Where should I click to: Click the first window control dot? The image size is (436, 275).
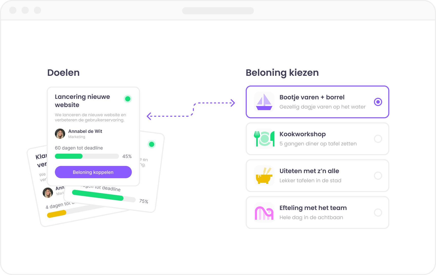[x=13, y=10]
